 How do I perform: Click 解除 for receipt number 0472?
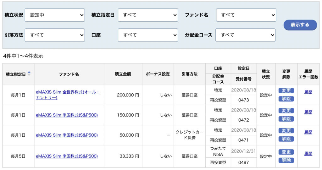(x=286, y=119)
